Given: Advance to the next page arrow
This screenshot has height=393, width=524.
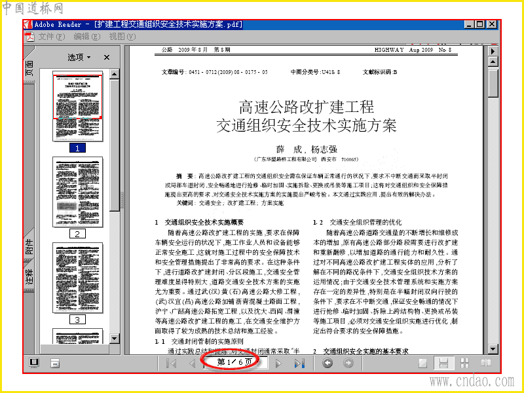Looking at the screenshot, I should (x=278, y=363).
